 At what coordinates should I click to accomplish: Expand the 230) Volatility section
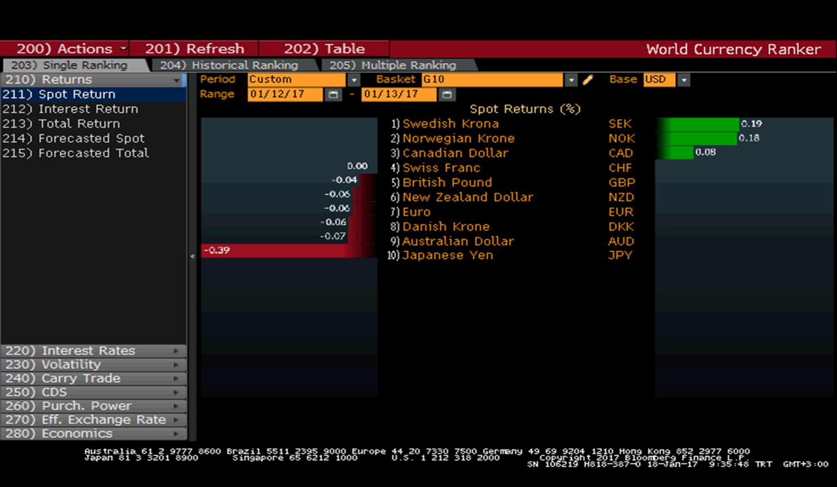tap(93, 365)
